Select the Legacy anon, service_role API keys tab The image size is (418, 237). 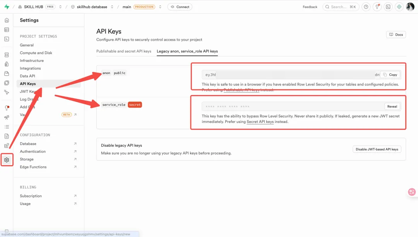187,51
